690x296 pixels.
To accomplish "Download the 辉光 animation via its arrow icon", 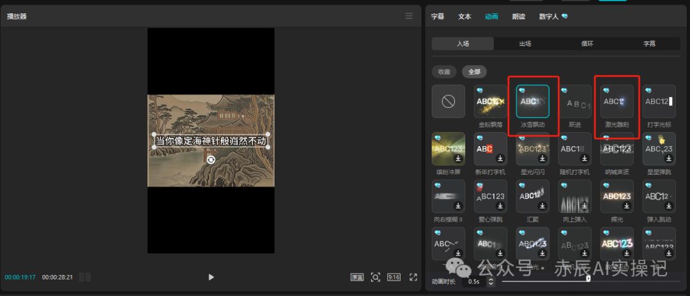I will point(627,205).
